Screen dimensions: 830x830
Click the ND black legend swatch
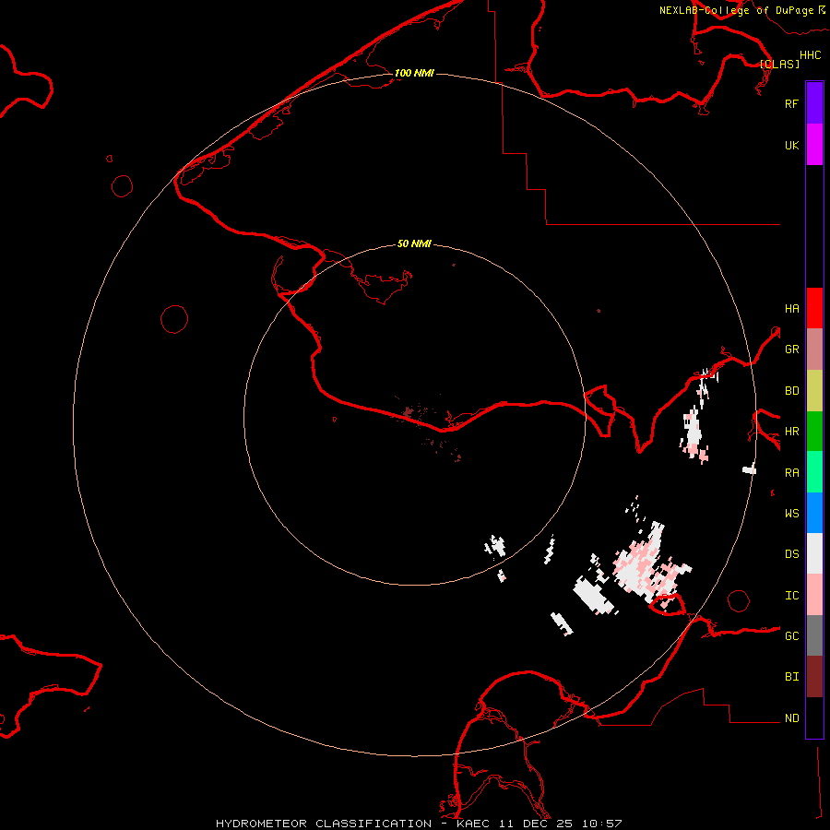[x=814, y=717]
